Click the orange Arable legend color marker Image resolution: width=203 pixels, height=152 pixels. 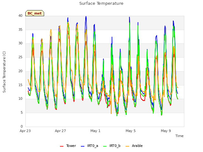[x=128, y=146]
